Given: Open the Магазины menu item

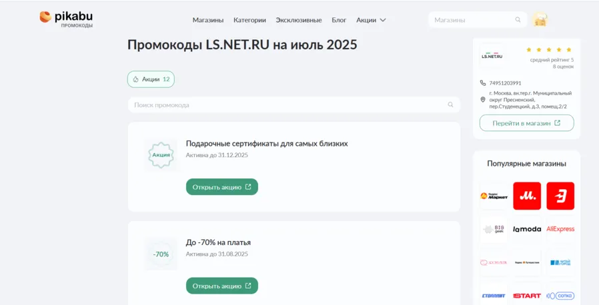Looking at the screenshot, I should tap(208, 20).
